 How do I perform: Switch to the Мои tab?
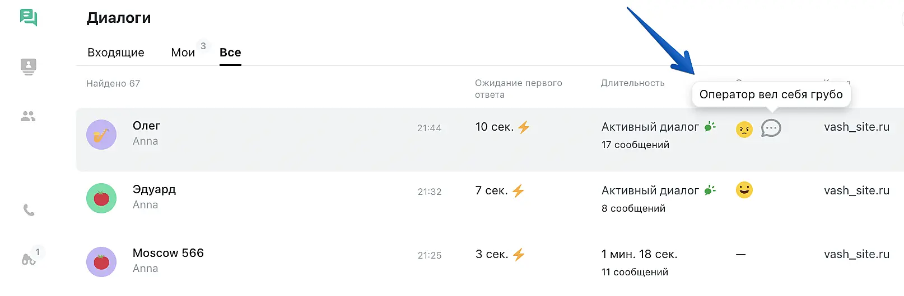coord(183,52)
